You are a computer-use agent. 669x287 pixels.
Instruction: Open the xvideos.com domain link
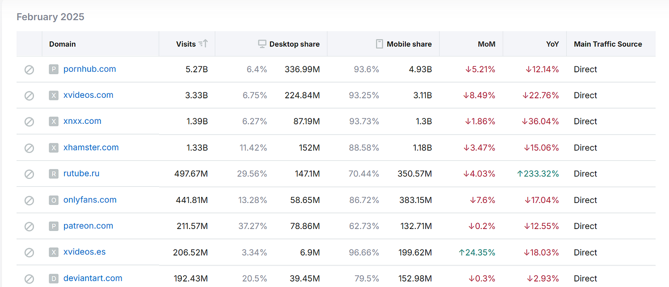coord(88,95)
